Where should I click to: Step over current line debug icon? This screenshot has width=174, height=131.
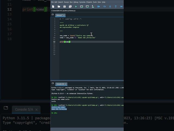pos(104,7)
